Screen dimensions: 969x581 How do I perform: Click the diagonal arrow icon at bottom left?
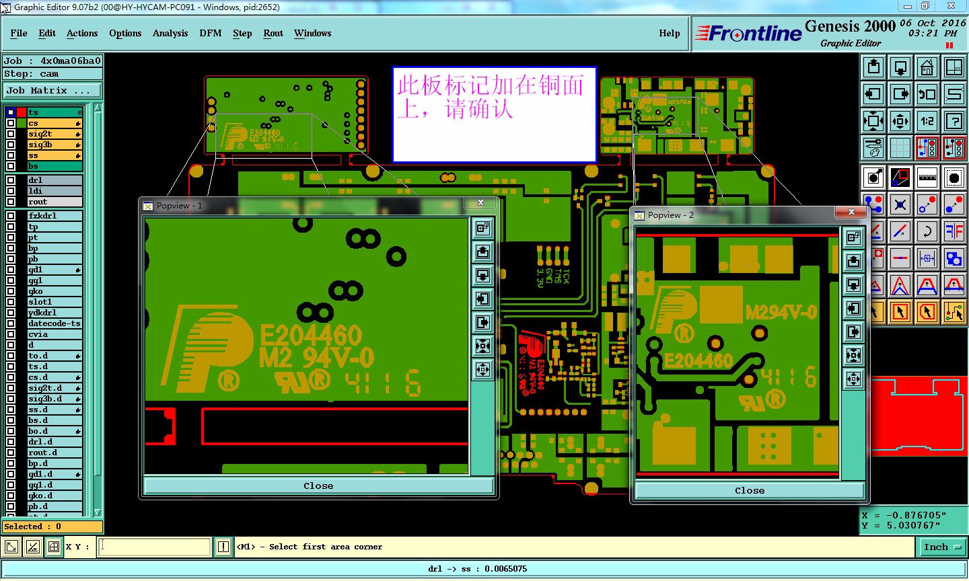click(x=11, y=547)
